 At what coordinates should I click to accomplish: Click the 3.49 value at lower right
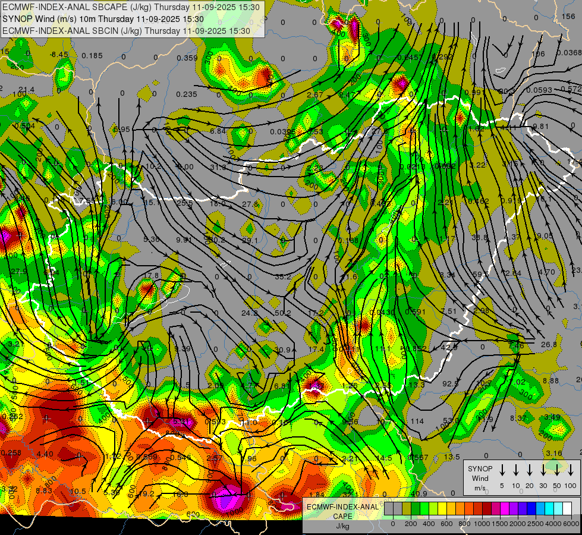pyautogui.click(x=552, y=417)
